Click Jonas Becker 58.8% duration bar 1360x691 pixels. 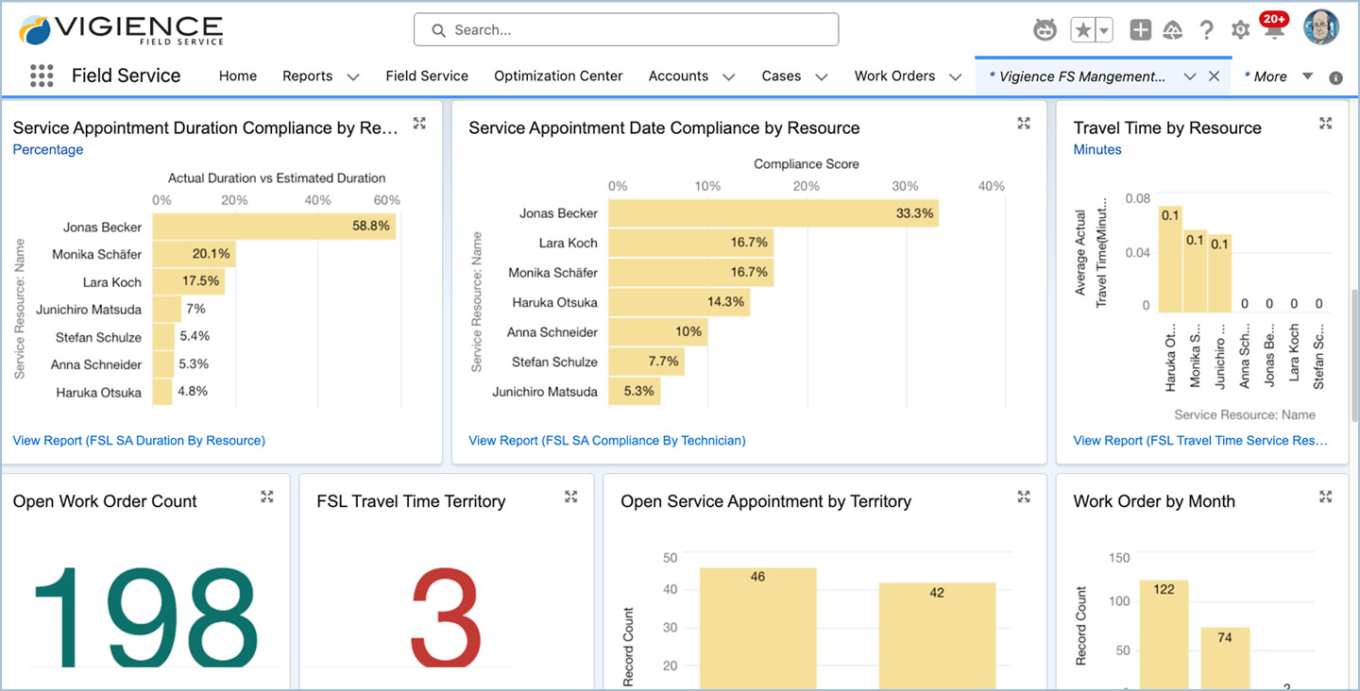274,227
